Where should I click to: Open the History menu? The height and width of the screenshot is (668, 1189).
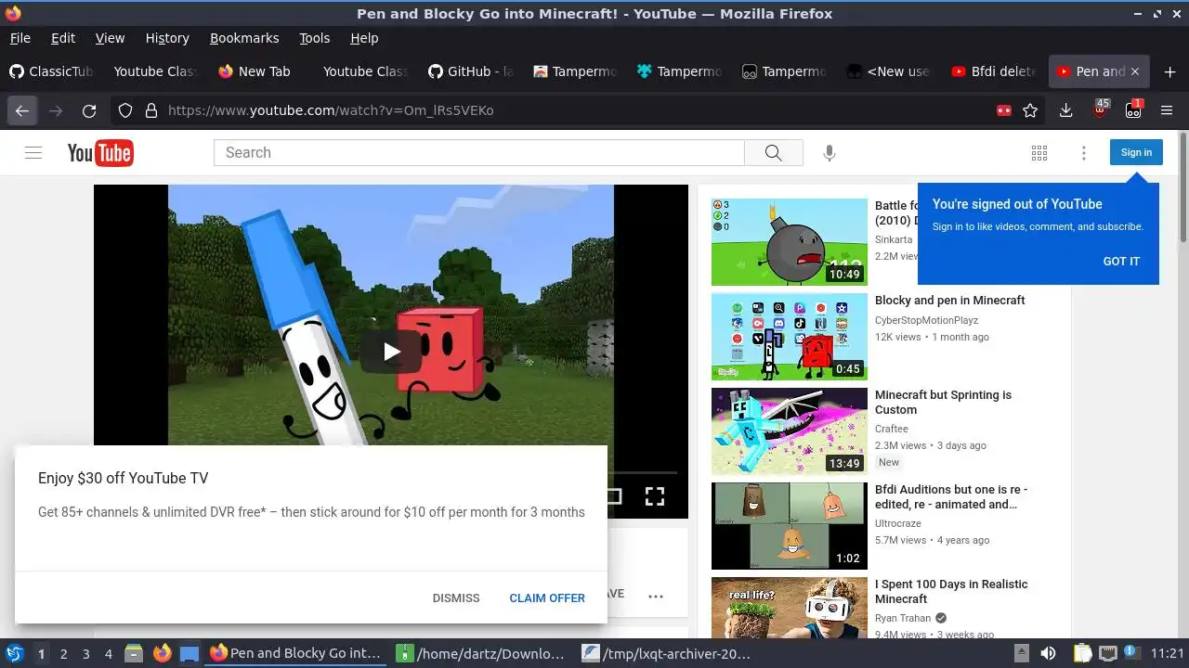pos(167,38)
